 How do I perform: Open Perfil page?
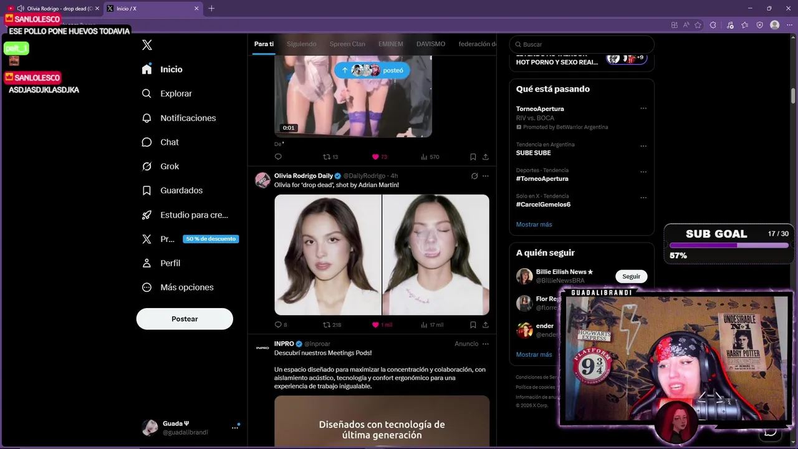pos(161,263)
